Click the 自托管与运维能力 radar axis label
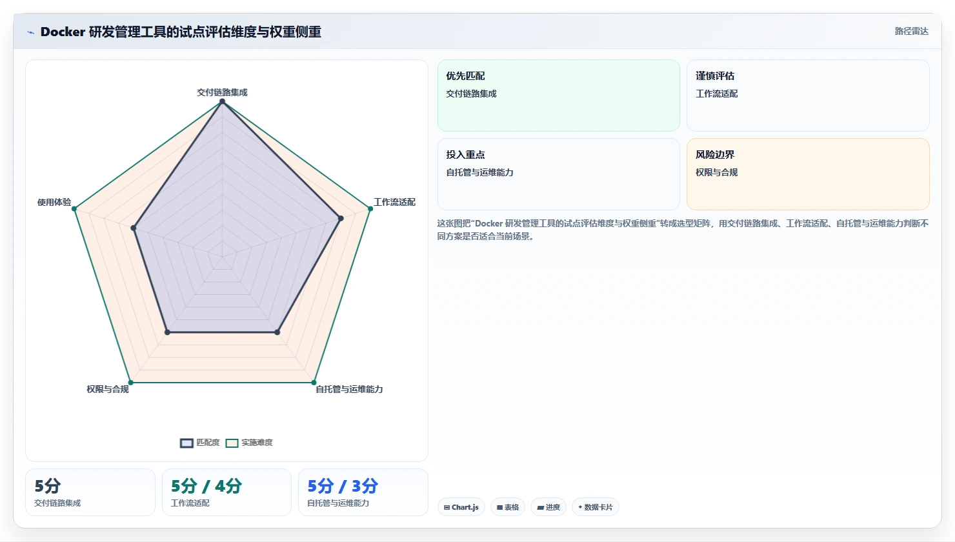 click(x=349, y=389)
